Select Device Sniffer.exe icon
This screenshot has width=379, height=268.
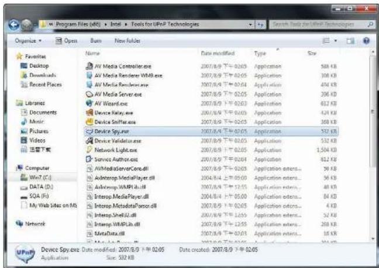coord(89,122)
